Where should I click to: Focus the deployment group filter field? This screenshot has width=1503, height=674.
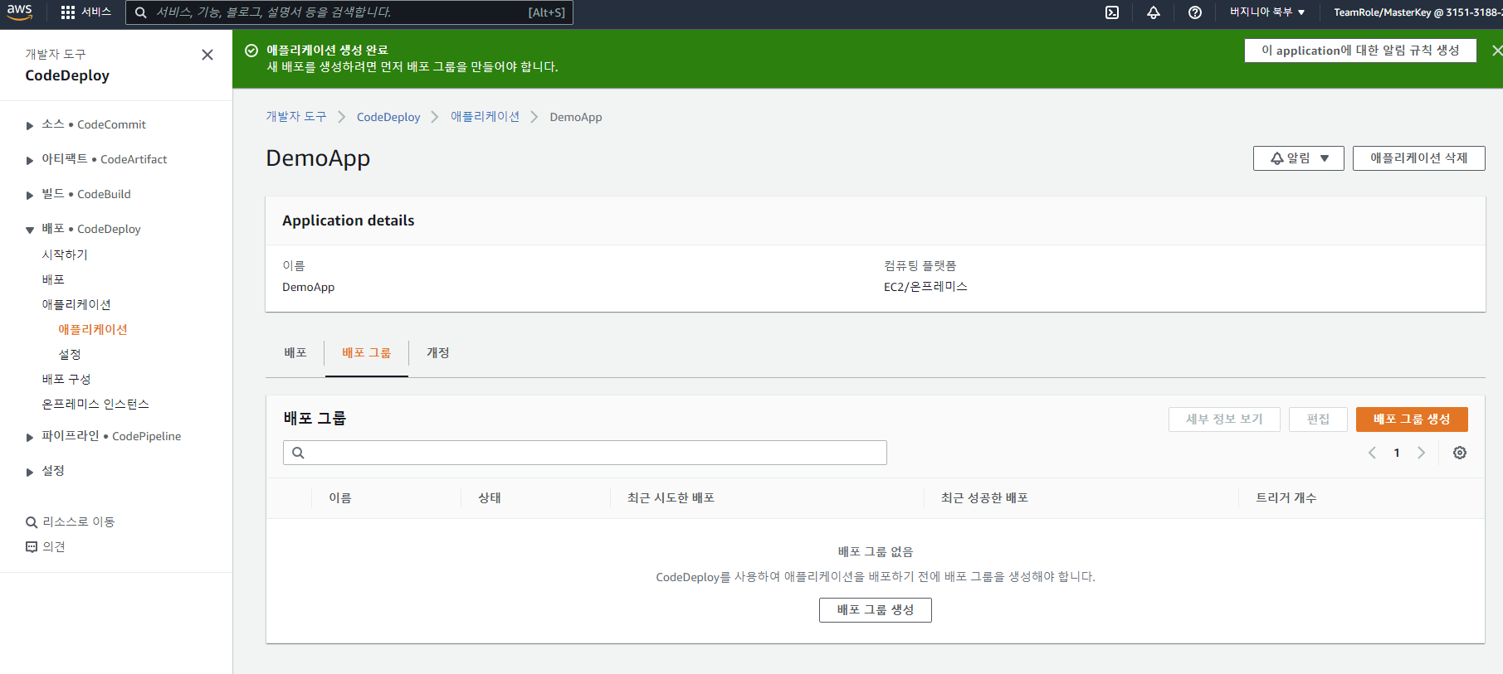585,453
